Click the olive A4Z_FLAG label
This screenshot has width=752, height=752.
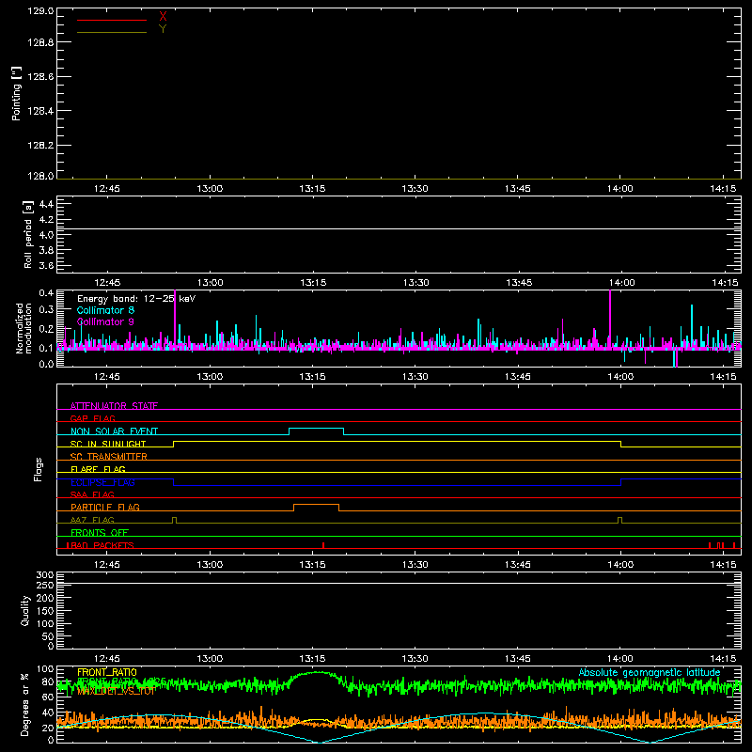(x=92, y=520)
